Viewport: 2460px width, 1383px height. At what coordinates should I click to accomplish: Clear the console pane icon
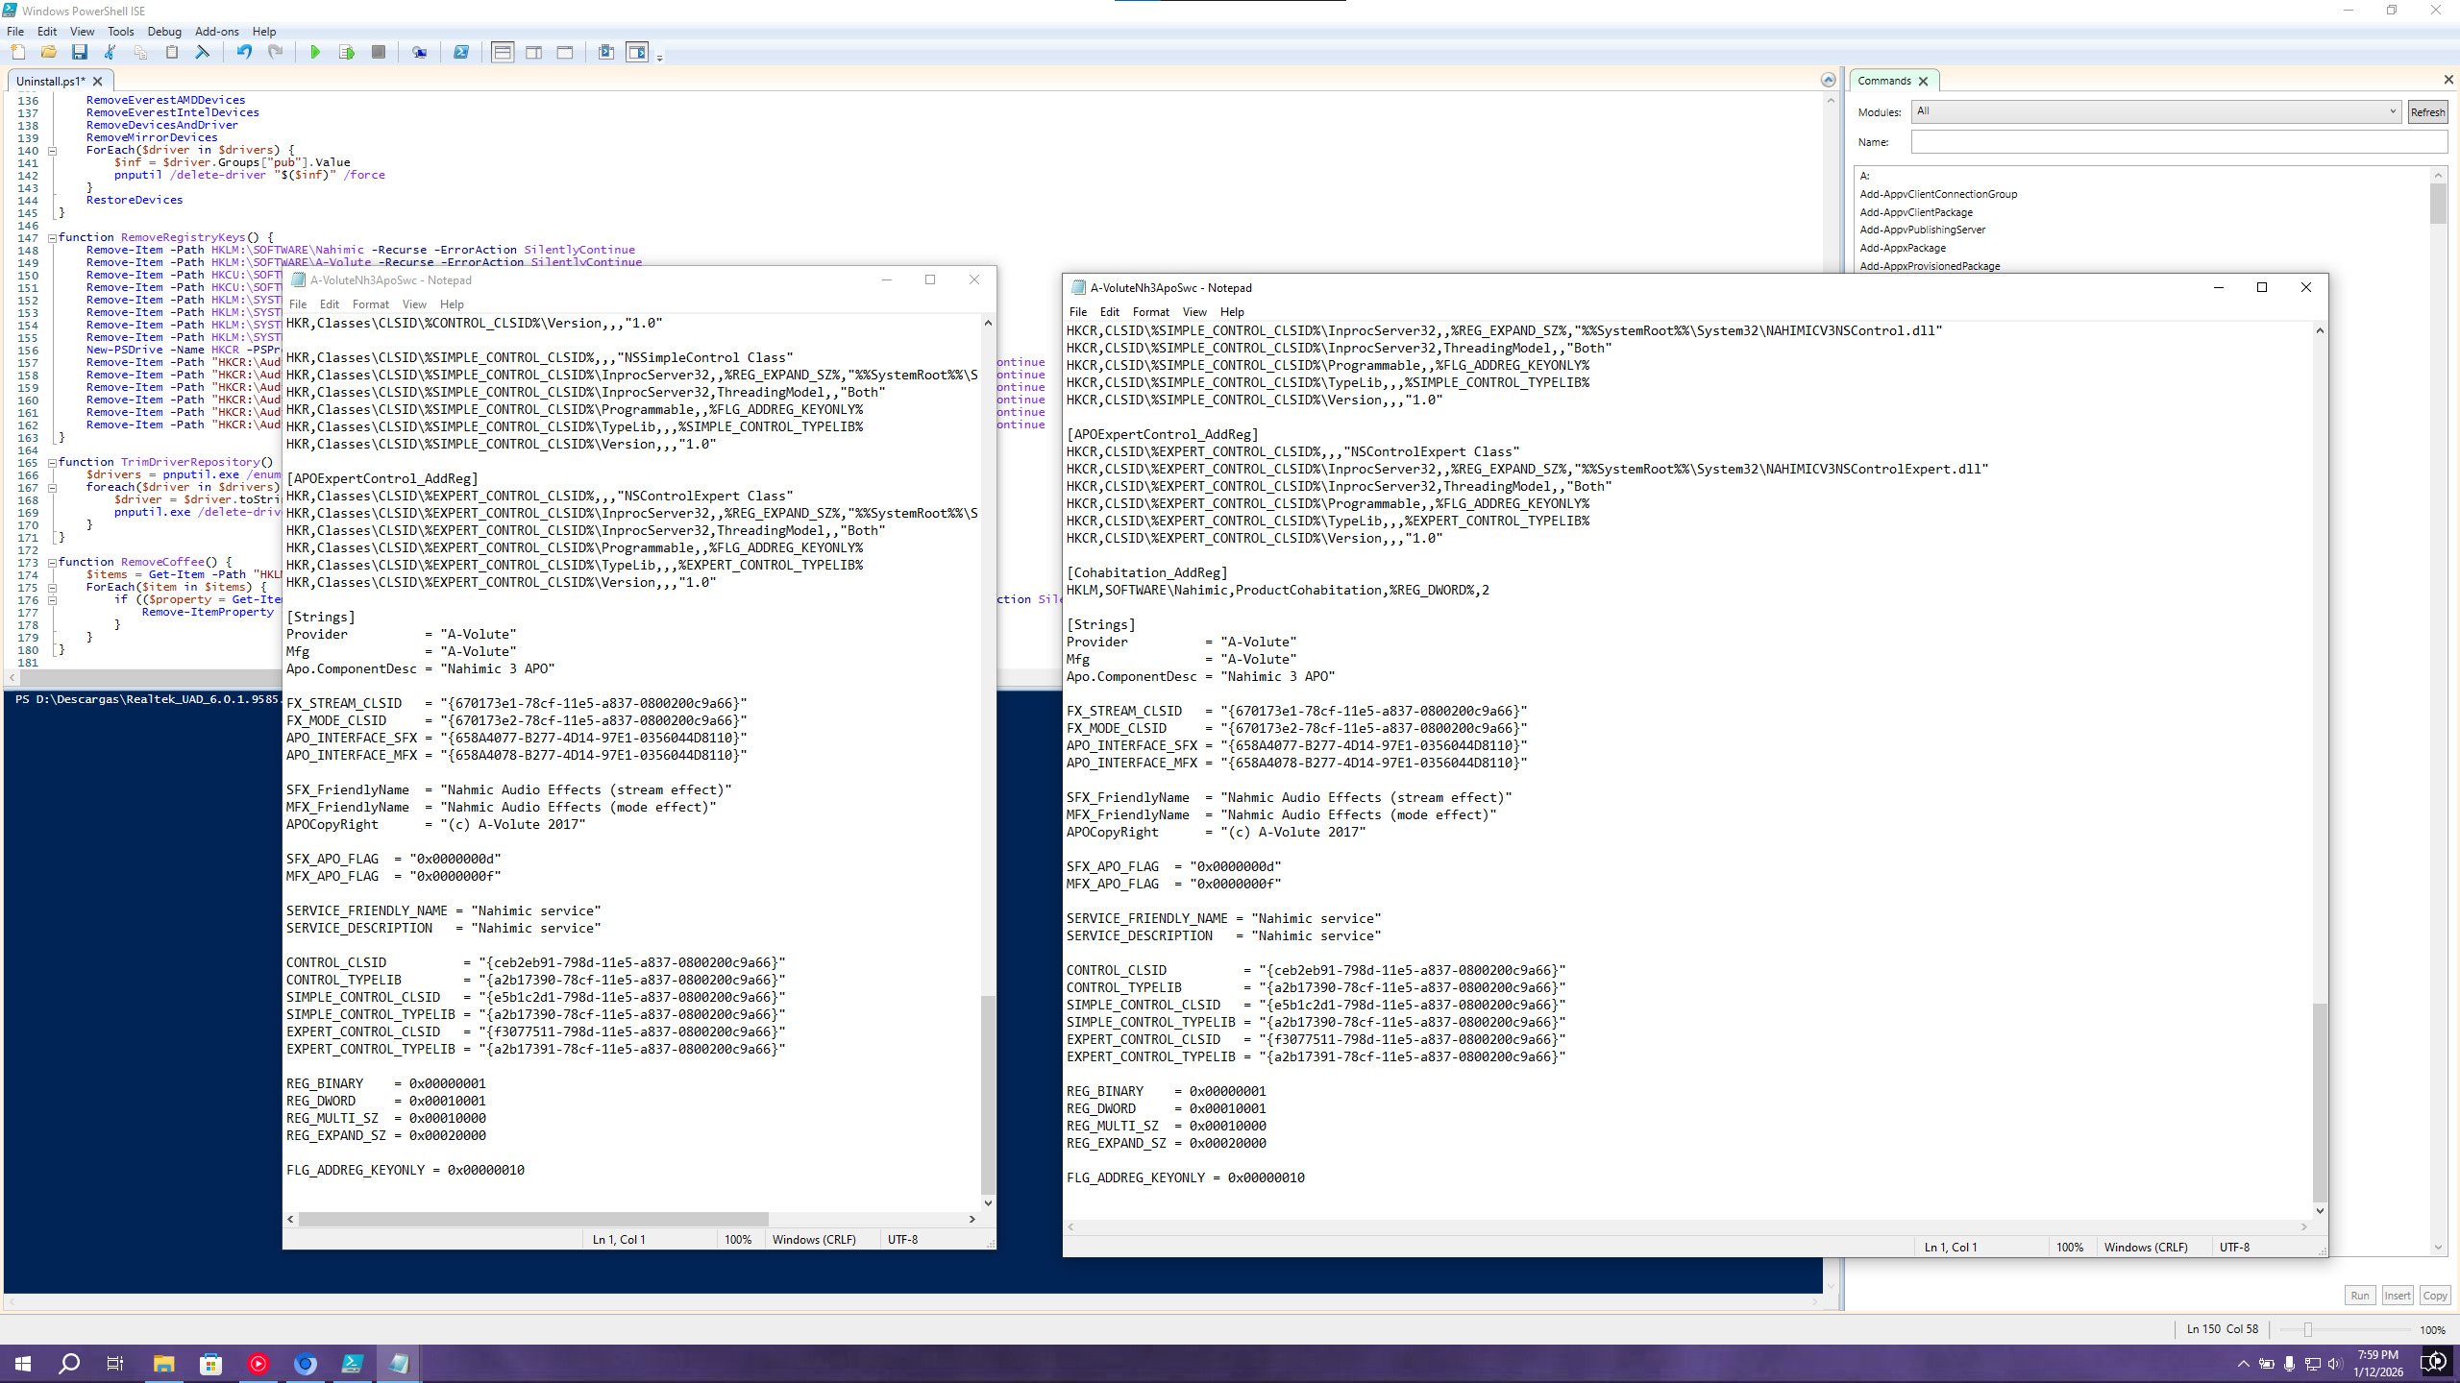(x=203, y=53)
